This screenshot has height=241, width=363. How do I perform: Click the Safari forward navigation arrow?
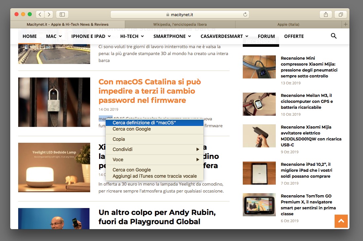click(49, 15)
